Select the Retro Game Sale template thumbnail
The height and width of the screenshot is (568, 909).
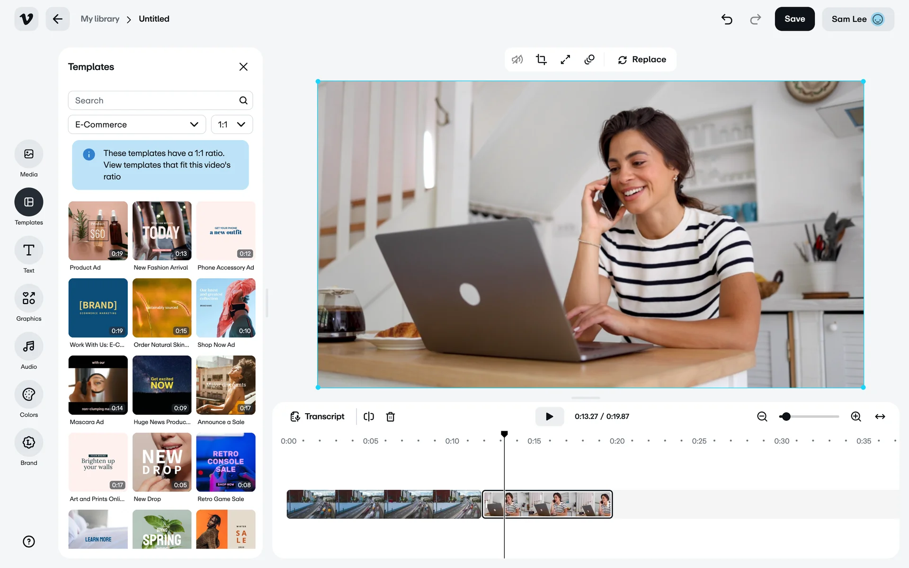click(x=226, y=462)
